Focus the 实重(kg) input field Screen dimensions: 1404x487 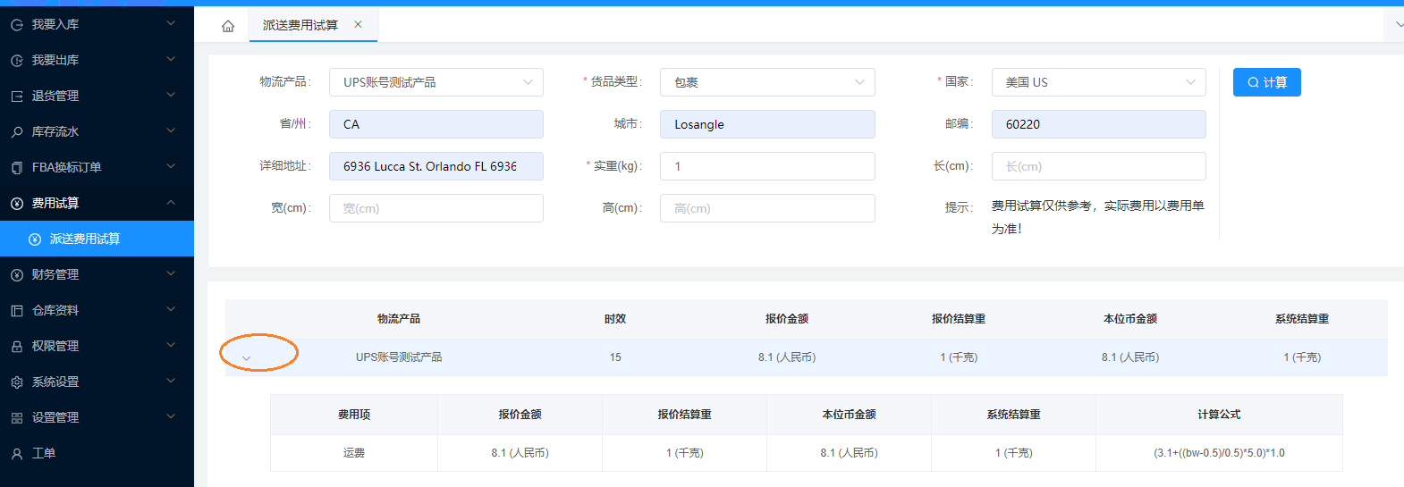click(x=766, y=166)
